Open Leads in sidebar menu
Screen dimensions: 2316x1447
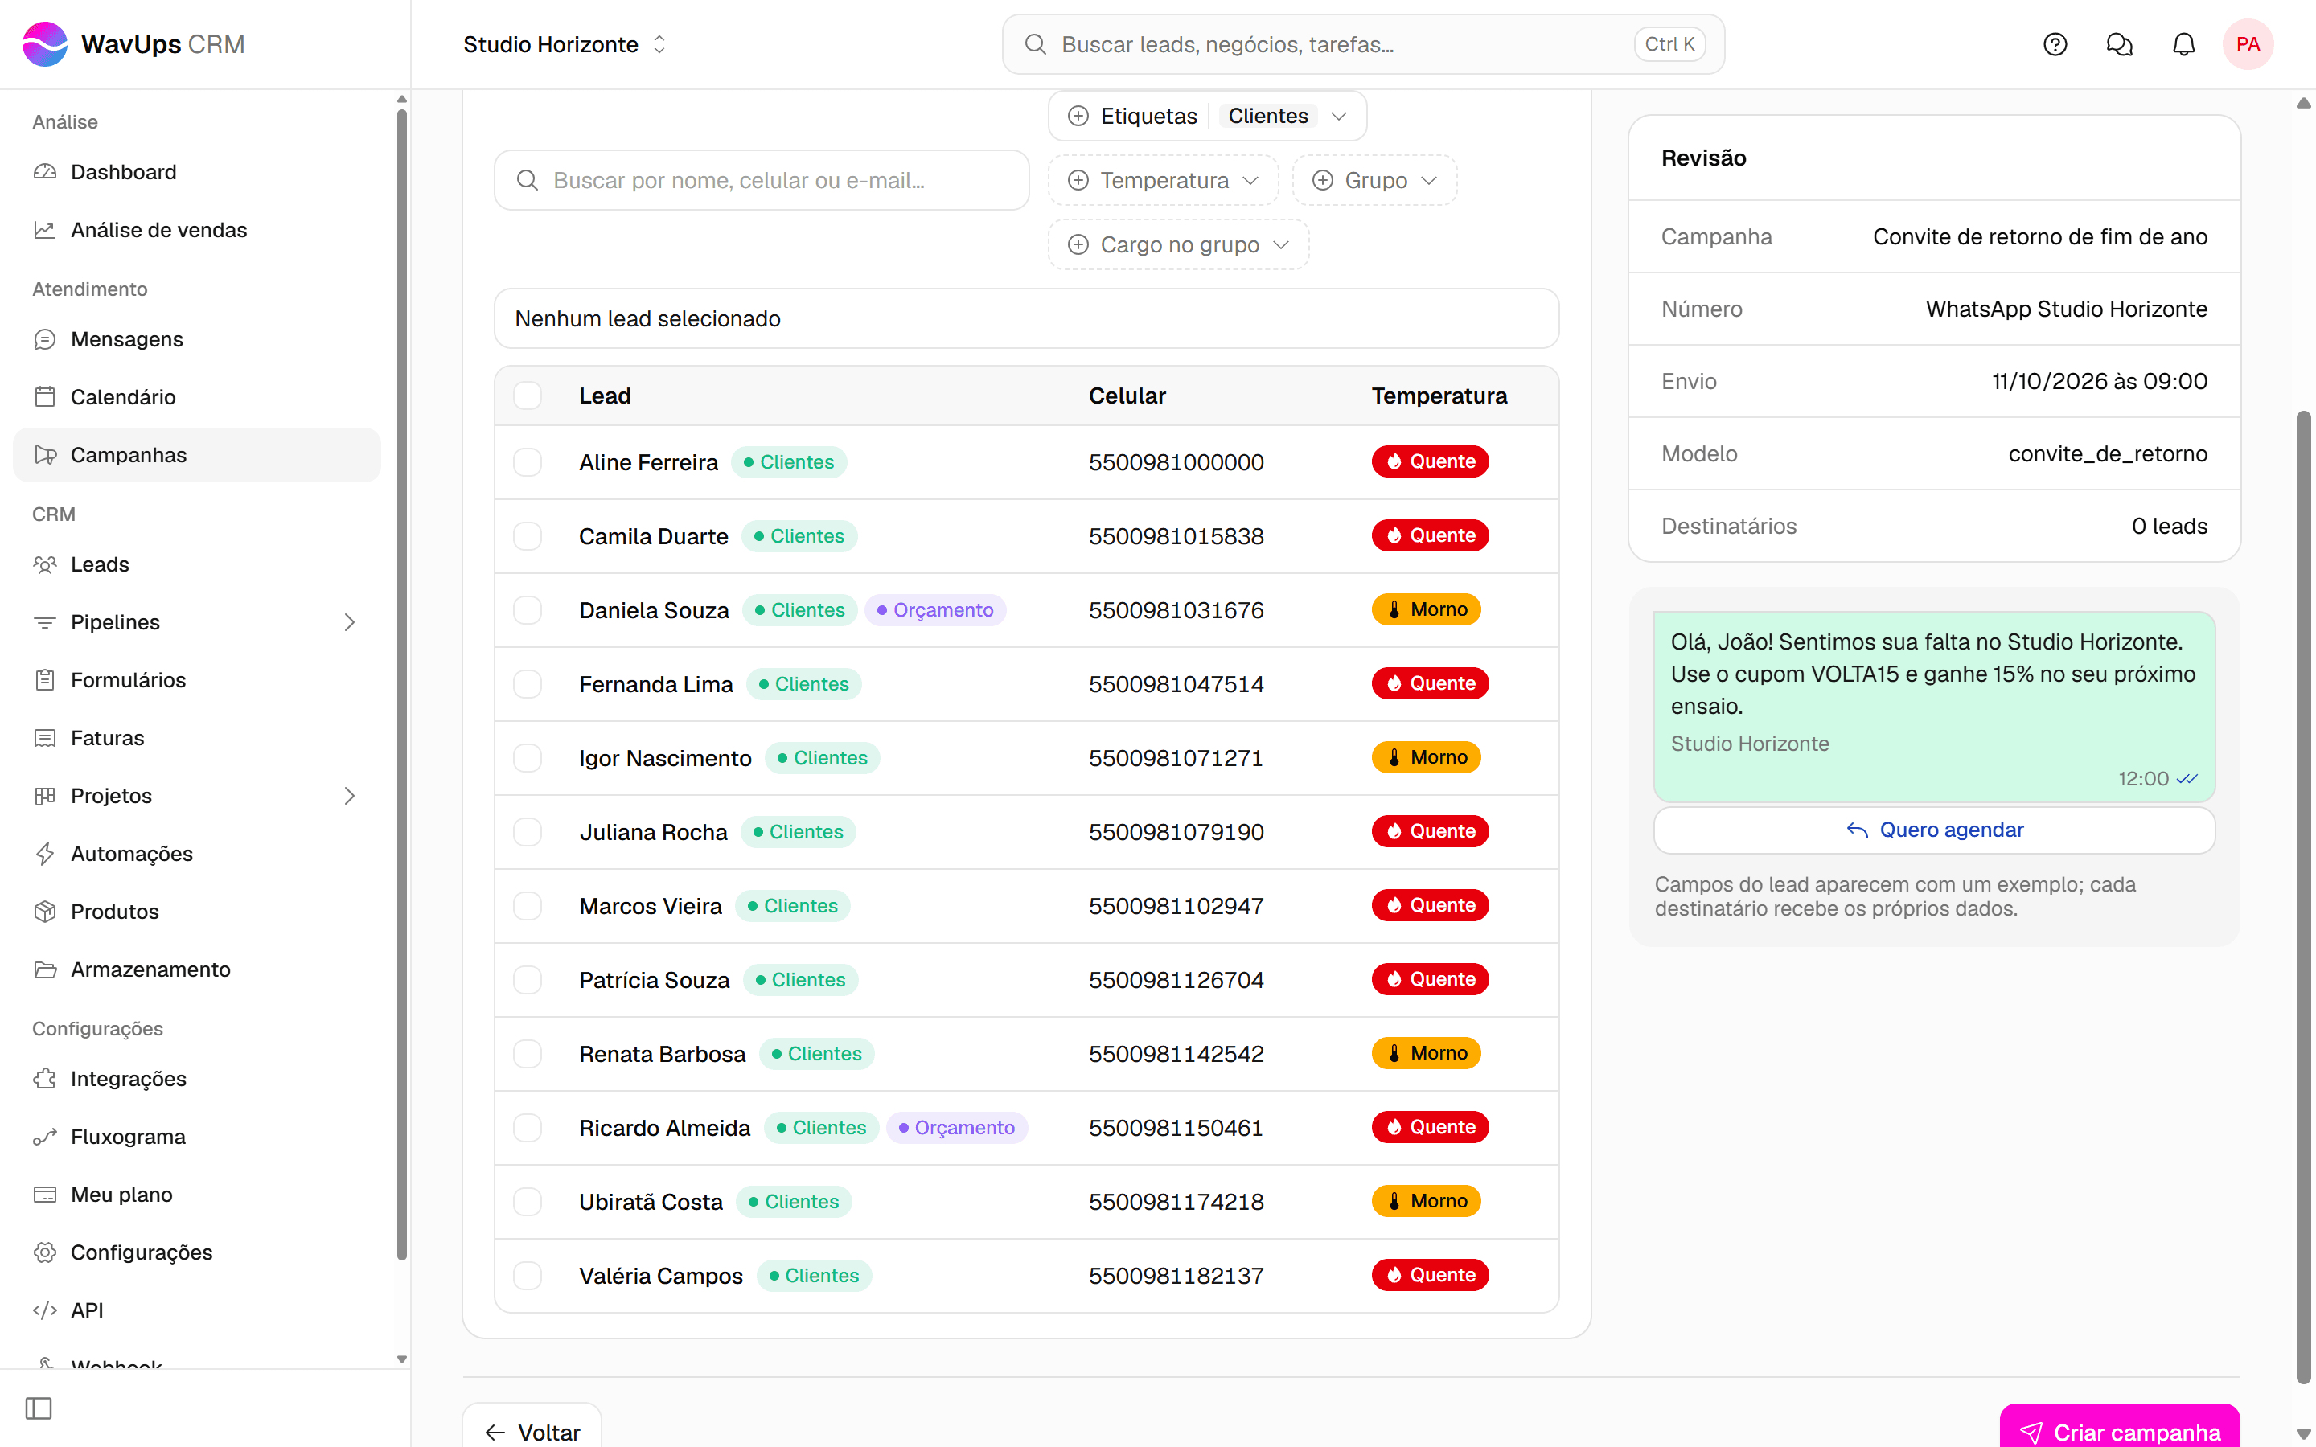(197, 564)
